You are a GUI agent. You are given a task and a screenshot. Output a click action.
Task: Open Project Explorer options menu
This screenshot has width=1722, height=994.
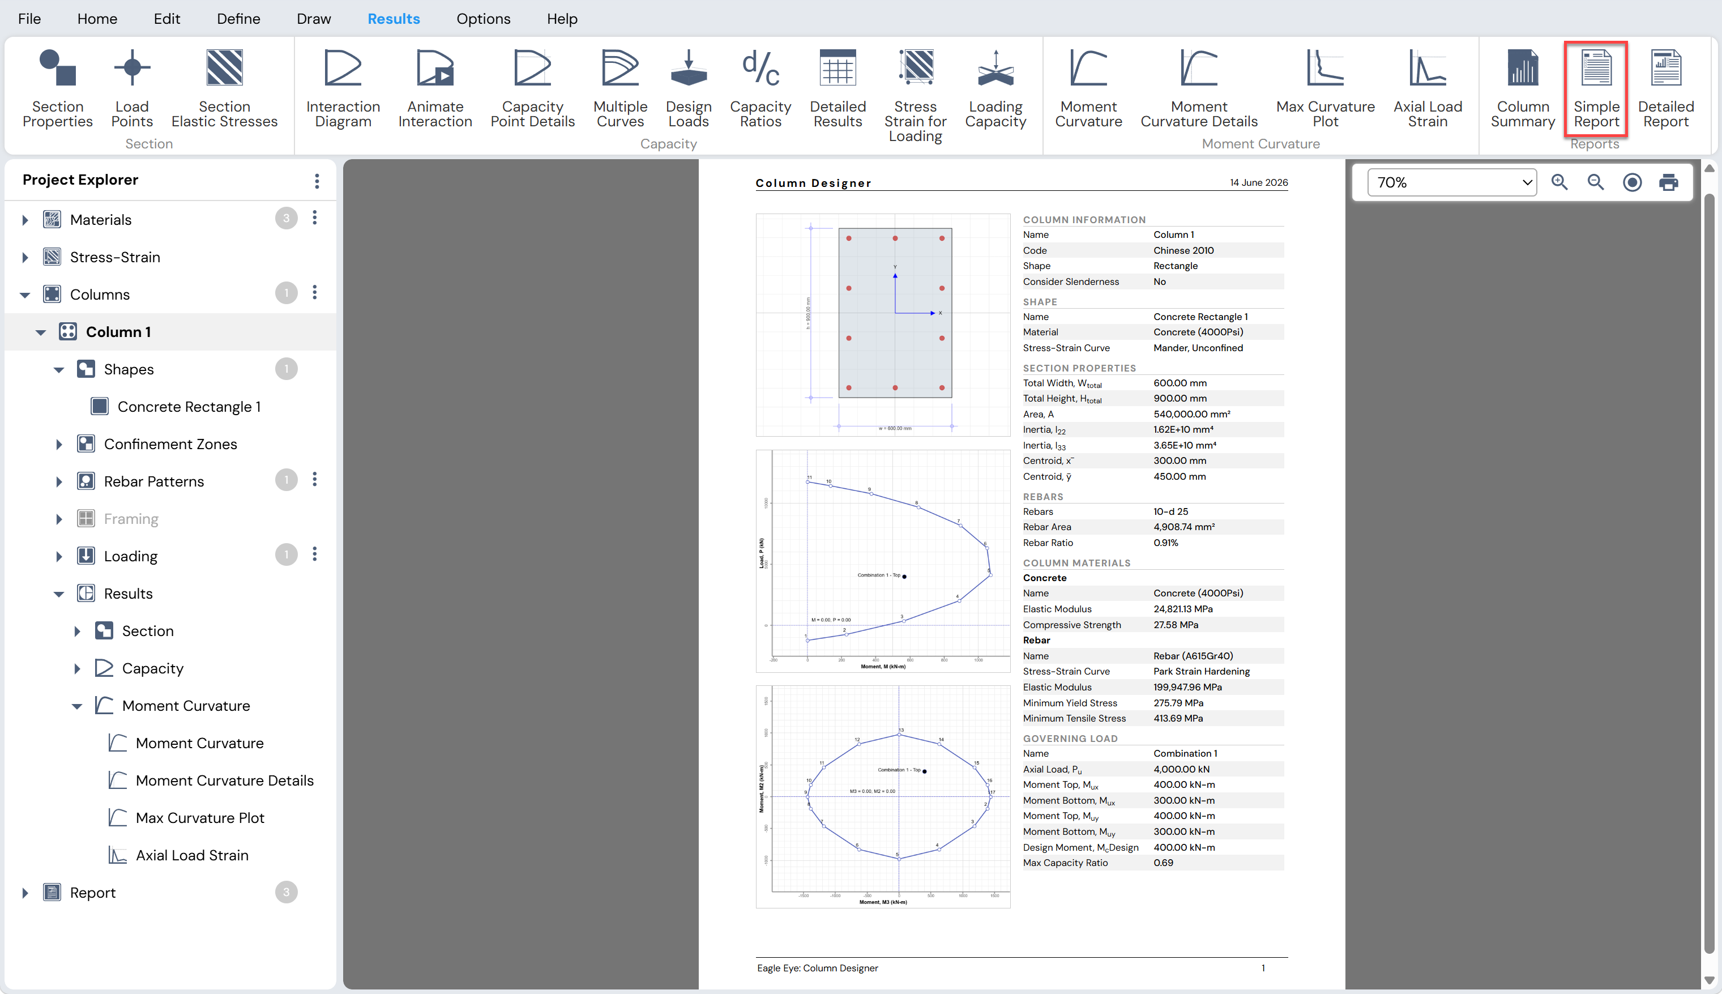click(x=317, y=181)
